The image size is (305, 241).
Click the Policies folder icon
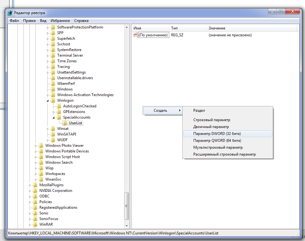(35, 202)
